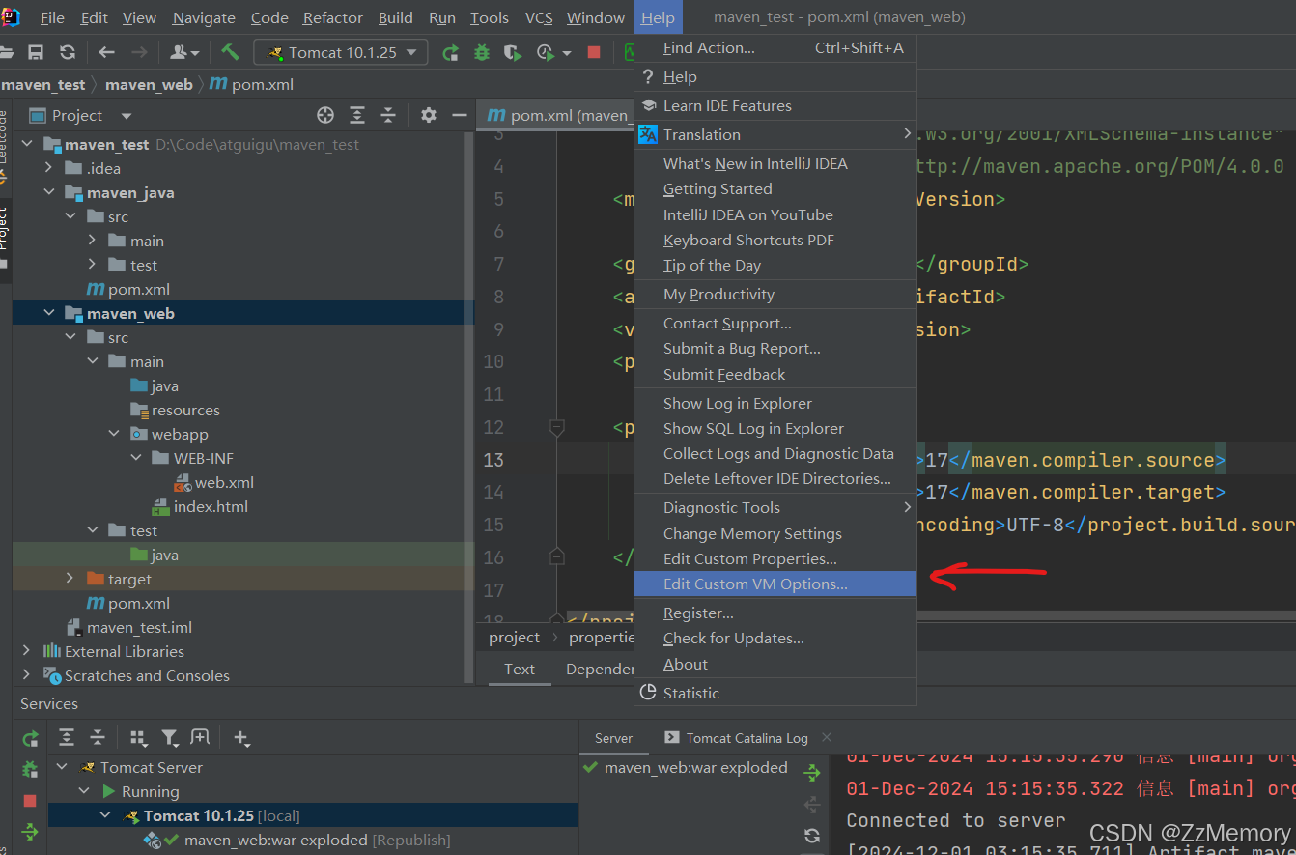The width and height of the screenshot is (1296, 855).
Task: Collapse the Running node in Services
Action: [84, 791]
